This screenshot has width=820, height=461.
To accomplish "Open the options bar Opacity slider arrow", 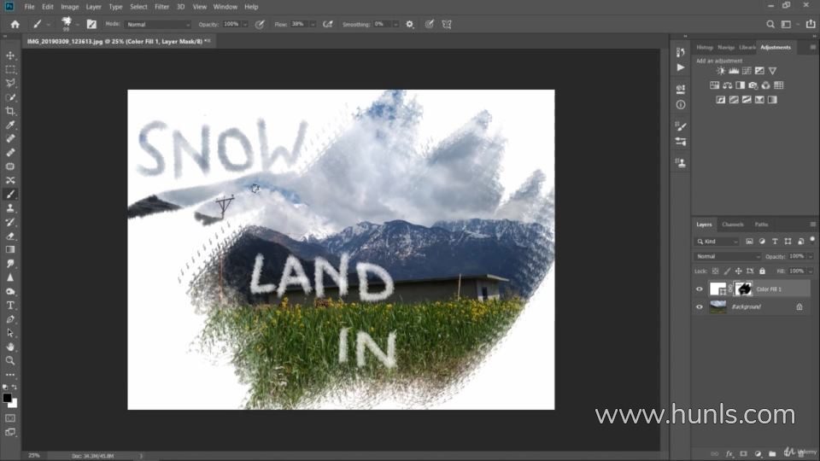I will [x=244, y=24].
